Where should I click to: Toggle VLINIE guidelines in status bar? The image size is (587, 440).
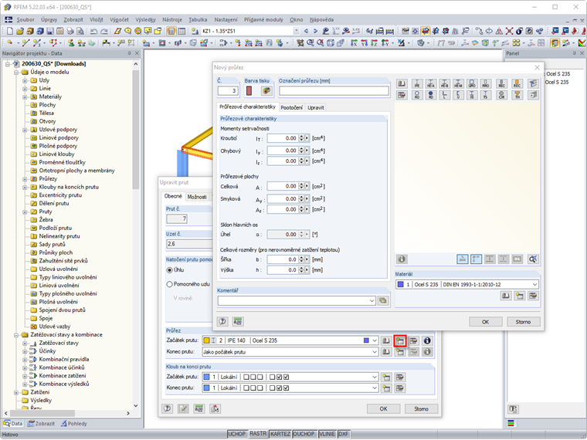(327, 434)
